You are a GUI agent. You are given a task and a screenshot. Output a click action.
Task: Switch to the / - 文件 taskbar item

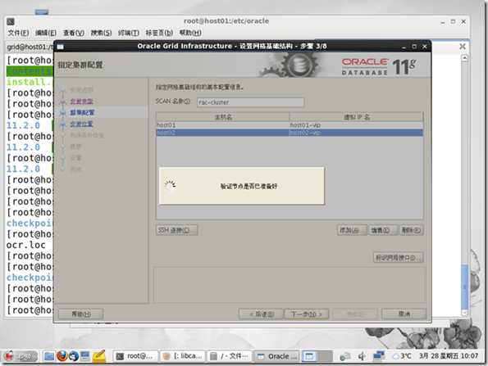click(230, 356)
